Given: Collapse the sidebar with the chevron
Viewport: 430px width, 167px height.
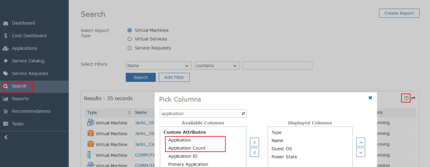Looking at the screenshot, I should (6, 137).
